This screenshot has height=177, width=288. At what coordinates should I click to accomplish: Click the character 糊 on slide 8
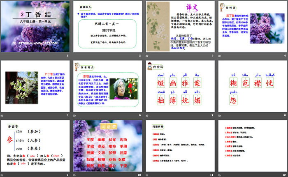(233, 83)
